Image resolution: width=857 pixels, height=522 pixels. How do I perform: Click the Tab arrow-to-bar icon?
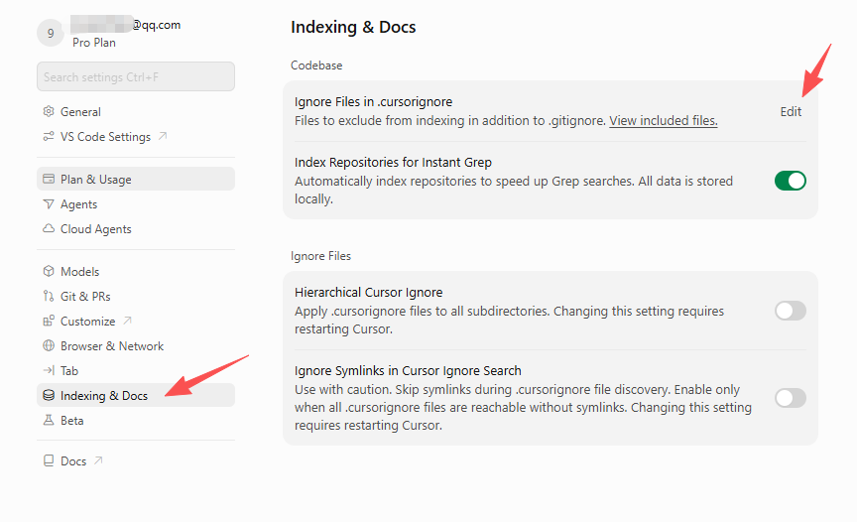pos(49,370)
